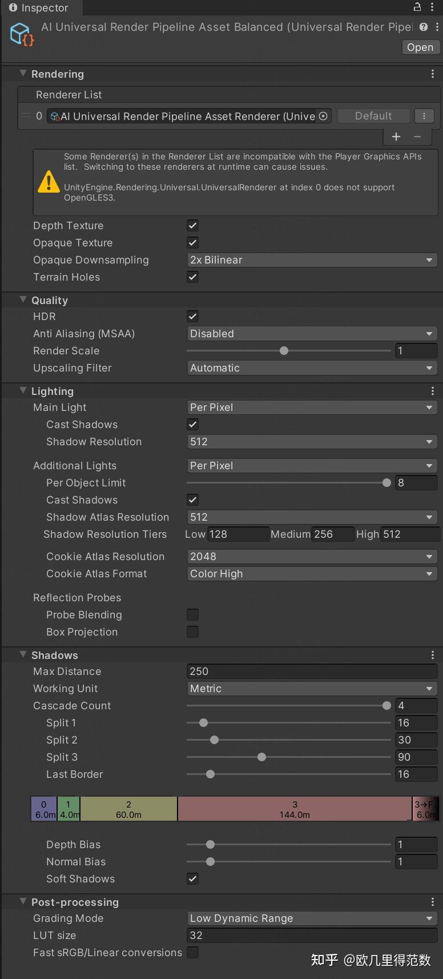Screen dimensions: 443x979
Task: Click the Render Scale slider handle
Action: (284, 351)
